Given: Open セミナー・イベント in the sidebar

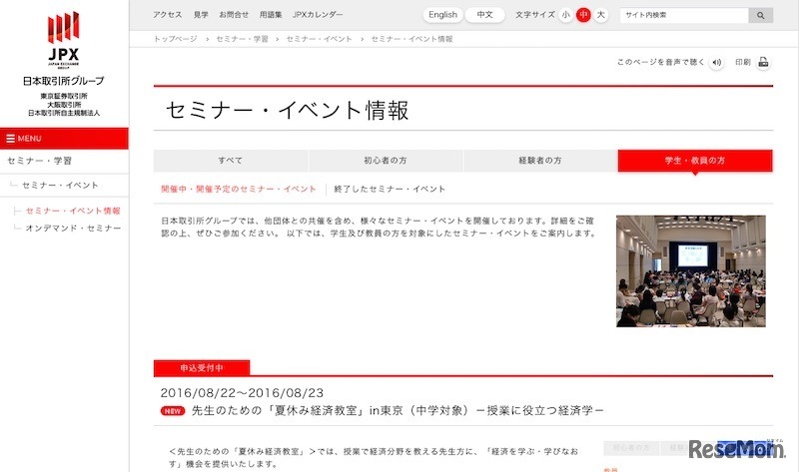Looking at the screenshot, I should pos(60,186).
